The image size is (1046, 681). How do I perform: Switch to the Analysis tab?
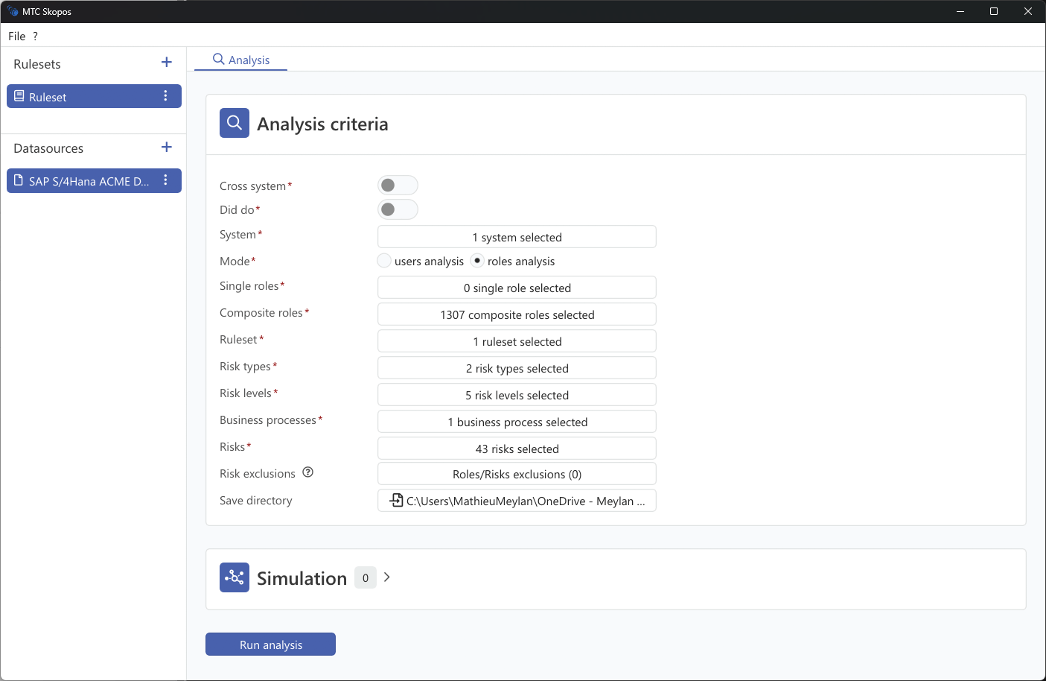(241, 60)
